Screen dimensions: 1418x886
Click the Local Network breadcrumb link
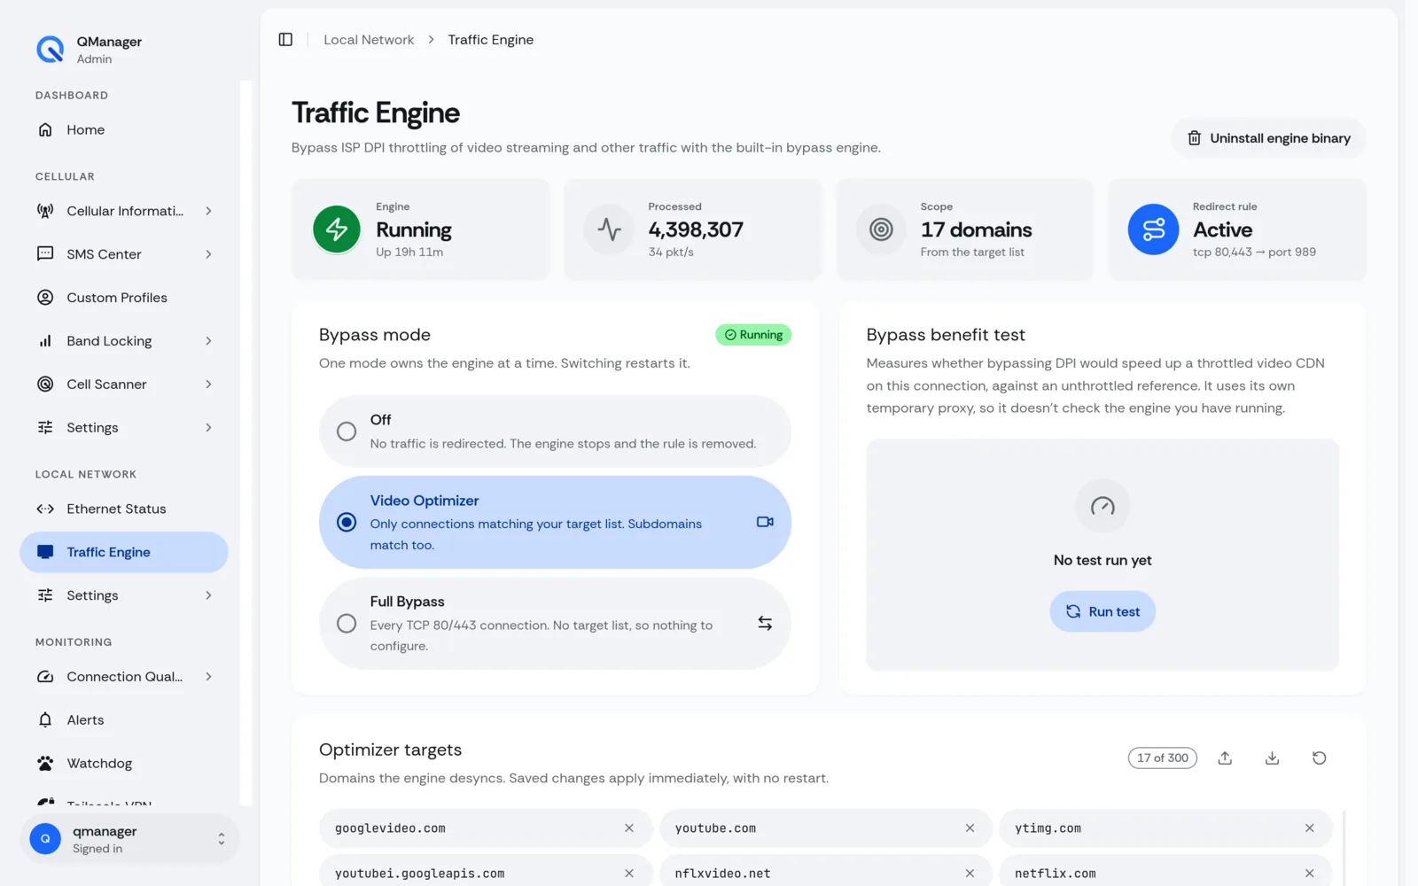click(x=369, y=40)
